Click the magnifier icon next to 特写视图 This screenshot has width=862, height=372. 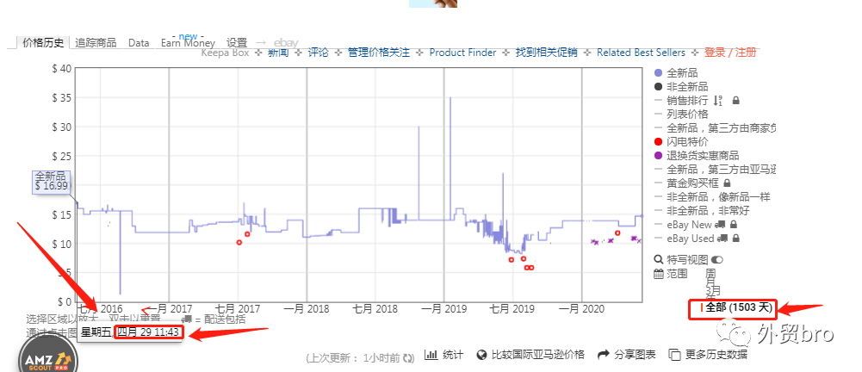coord(660,259)
